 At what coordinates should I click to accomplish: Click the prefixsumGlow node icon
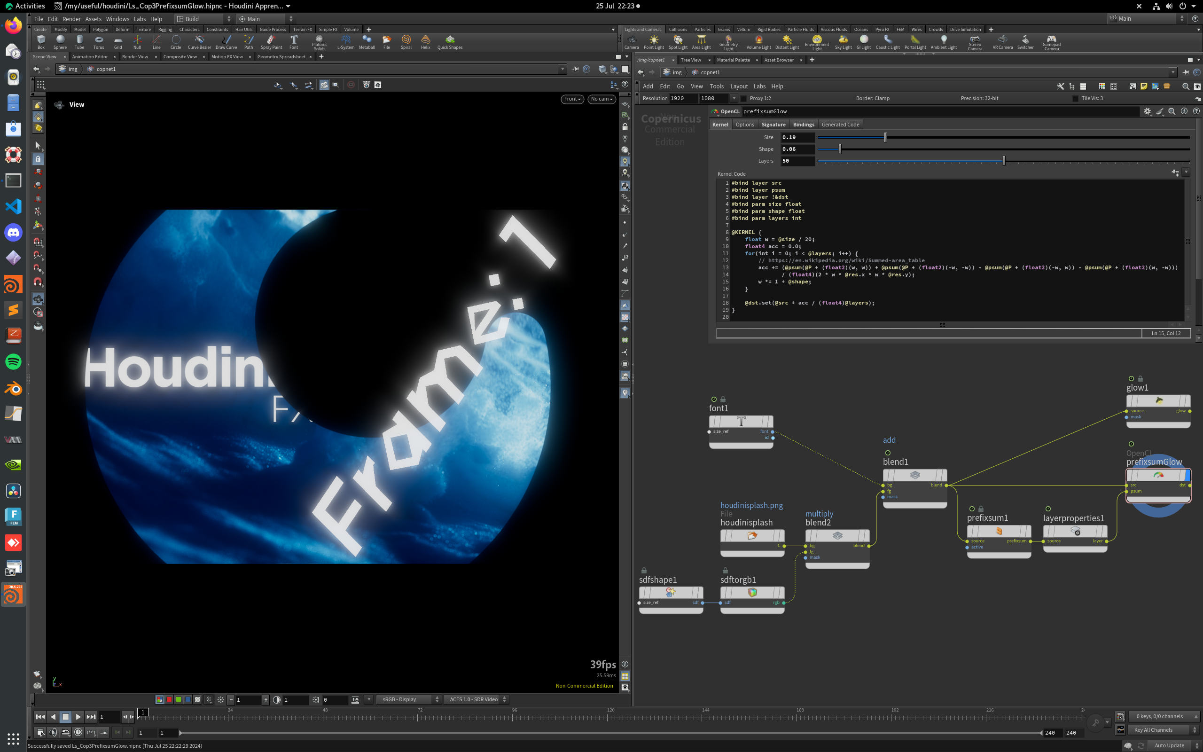(1158, 475)
